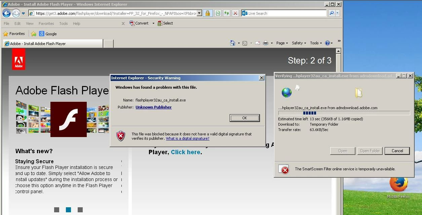Toggle the Compatibility View icon
422x215 pixels.
coord(218,13)
